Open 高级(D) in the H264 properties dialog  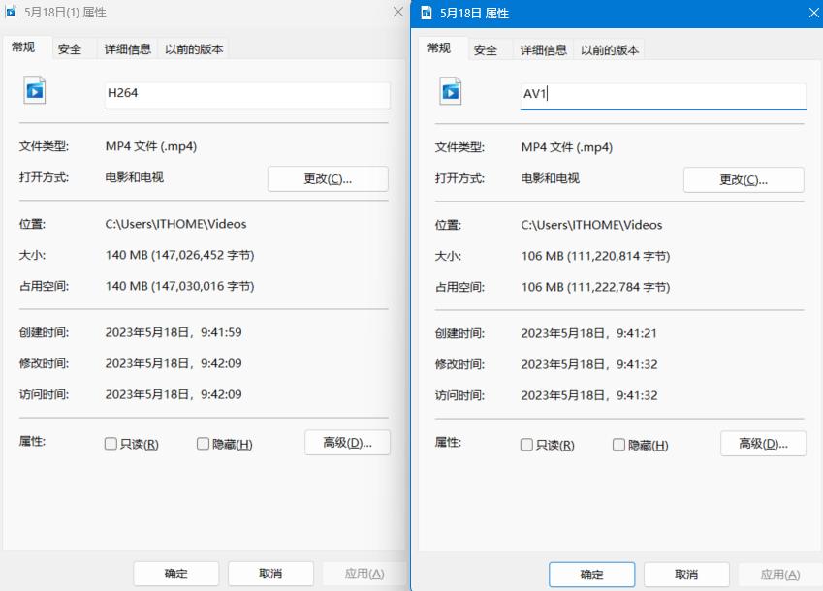coord(346,443)
